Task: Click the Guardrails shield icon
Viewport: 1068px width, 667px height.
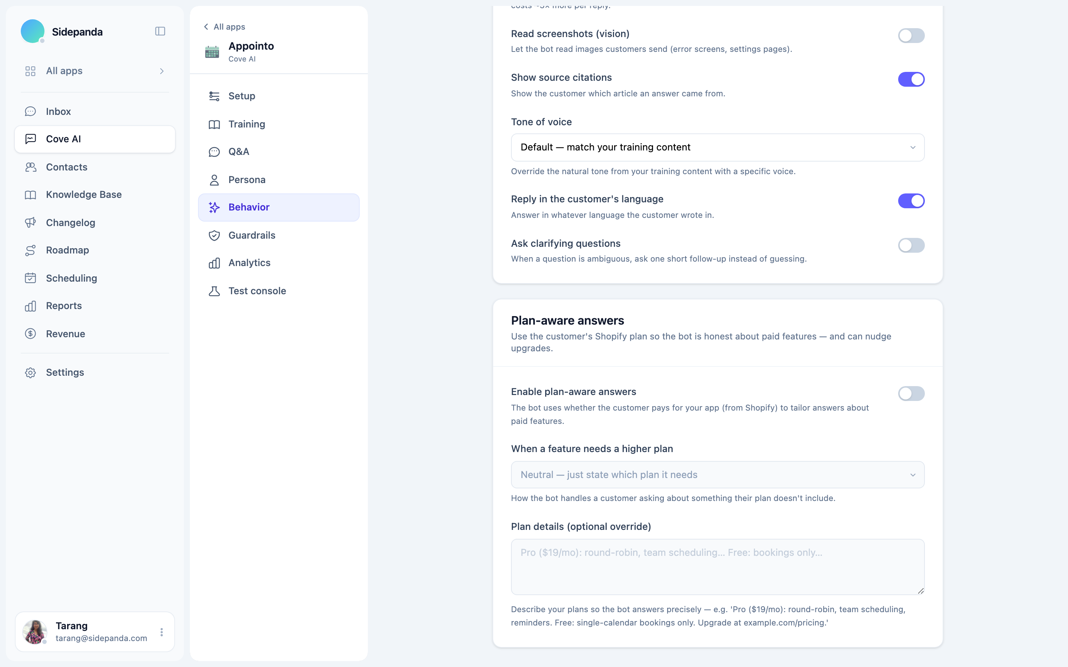Action: [214, 236]
